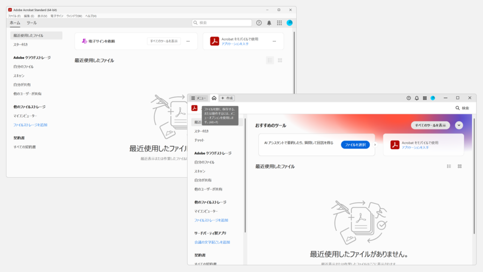The height and width of the screenshot is (272, 483).
Task: Open the ツール tab in Acrobat Standard
Action: [32, 23]
